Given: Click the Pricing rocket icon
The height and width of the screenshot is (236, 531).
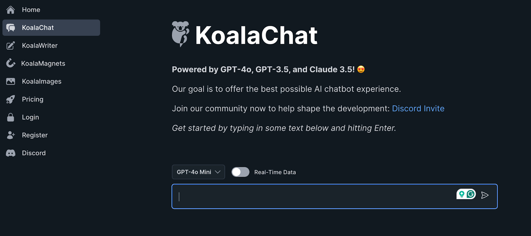Looking at the screenshot, I should coord(11,99).
